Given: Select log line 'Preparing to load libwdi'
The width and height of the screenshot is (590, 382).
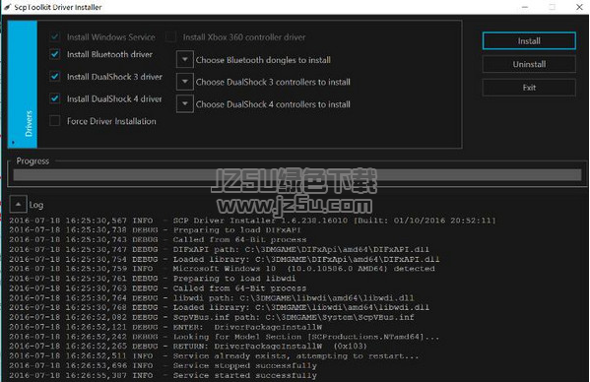Looking at the screenshot, I should [x=153, y=279].
